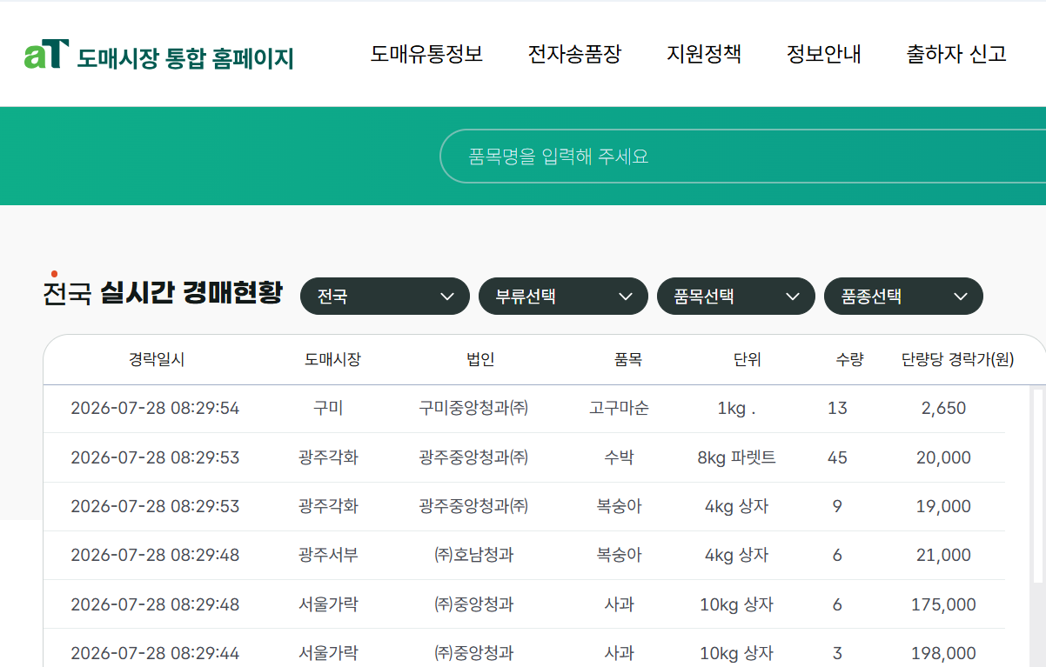
Task: Select the 구미 market cell
Action: [328, 408]
